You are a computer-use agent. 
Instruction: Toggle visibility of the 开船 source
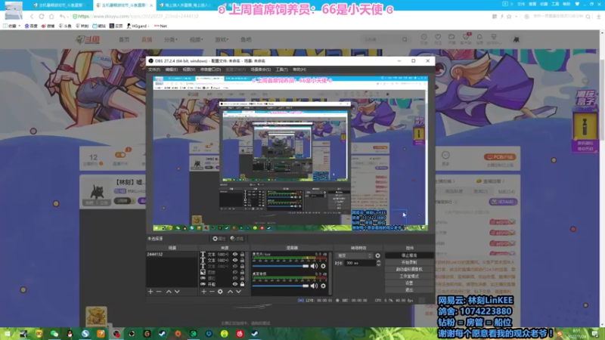tap(235, 284)
